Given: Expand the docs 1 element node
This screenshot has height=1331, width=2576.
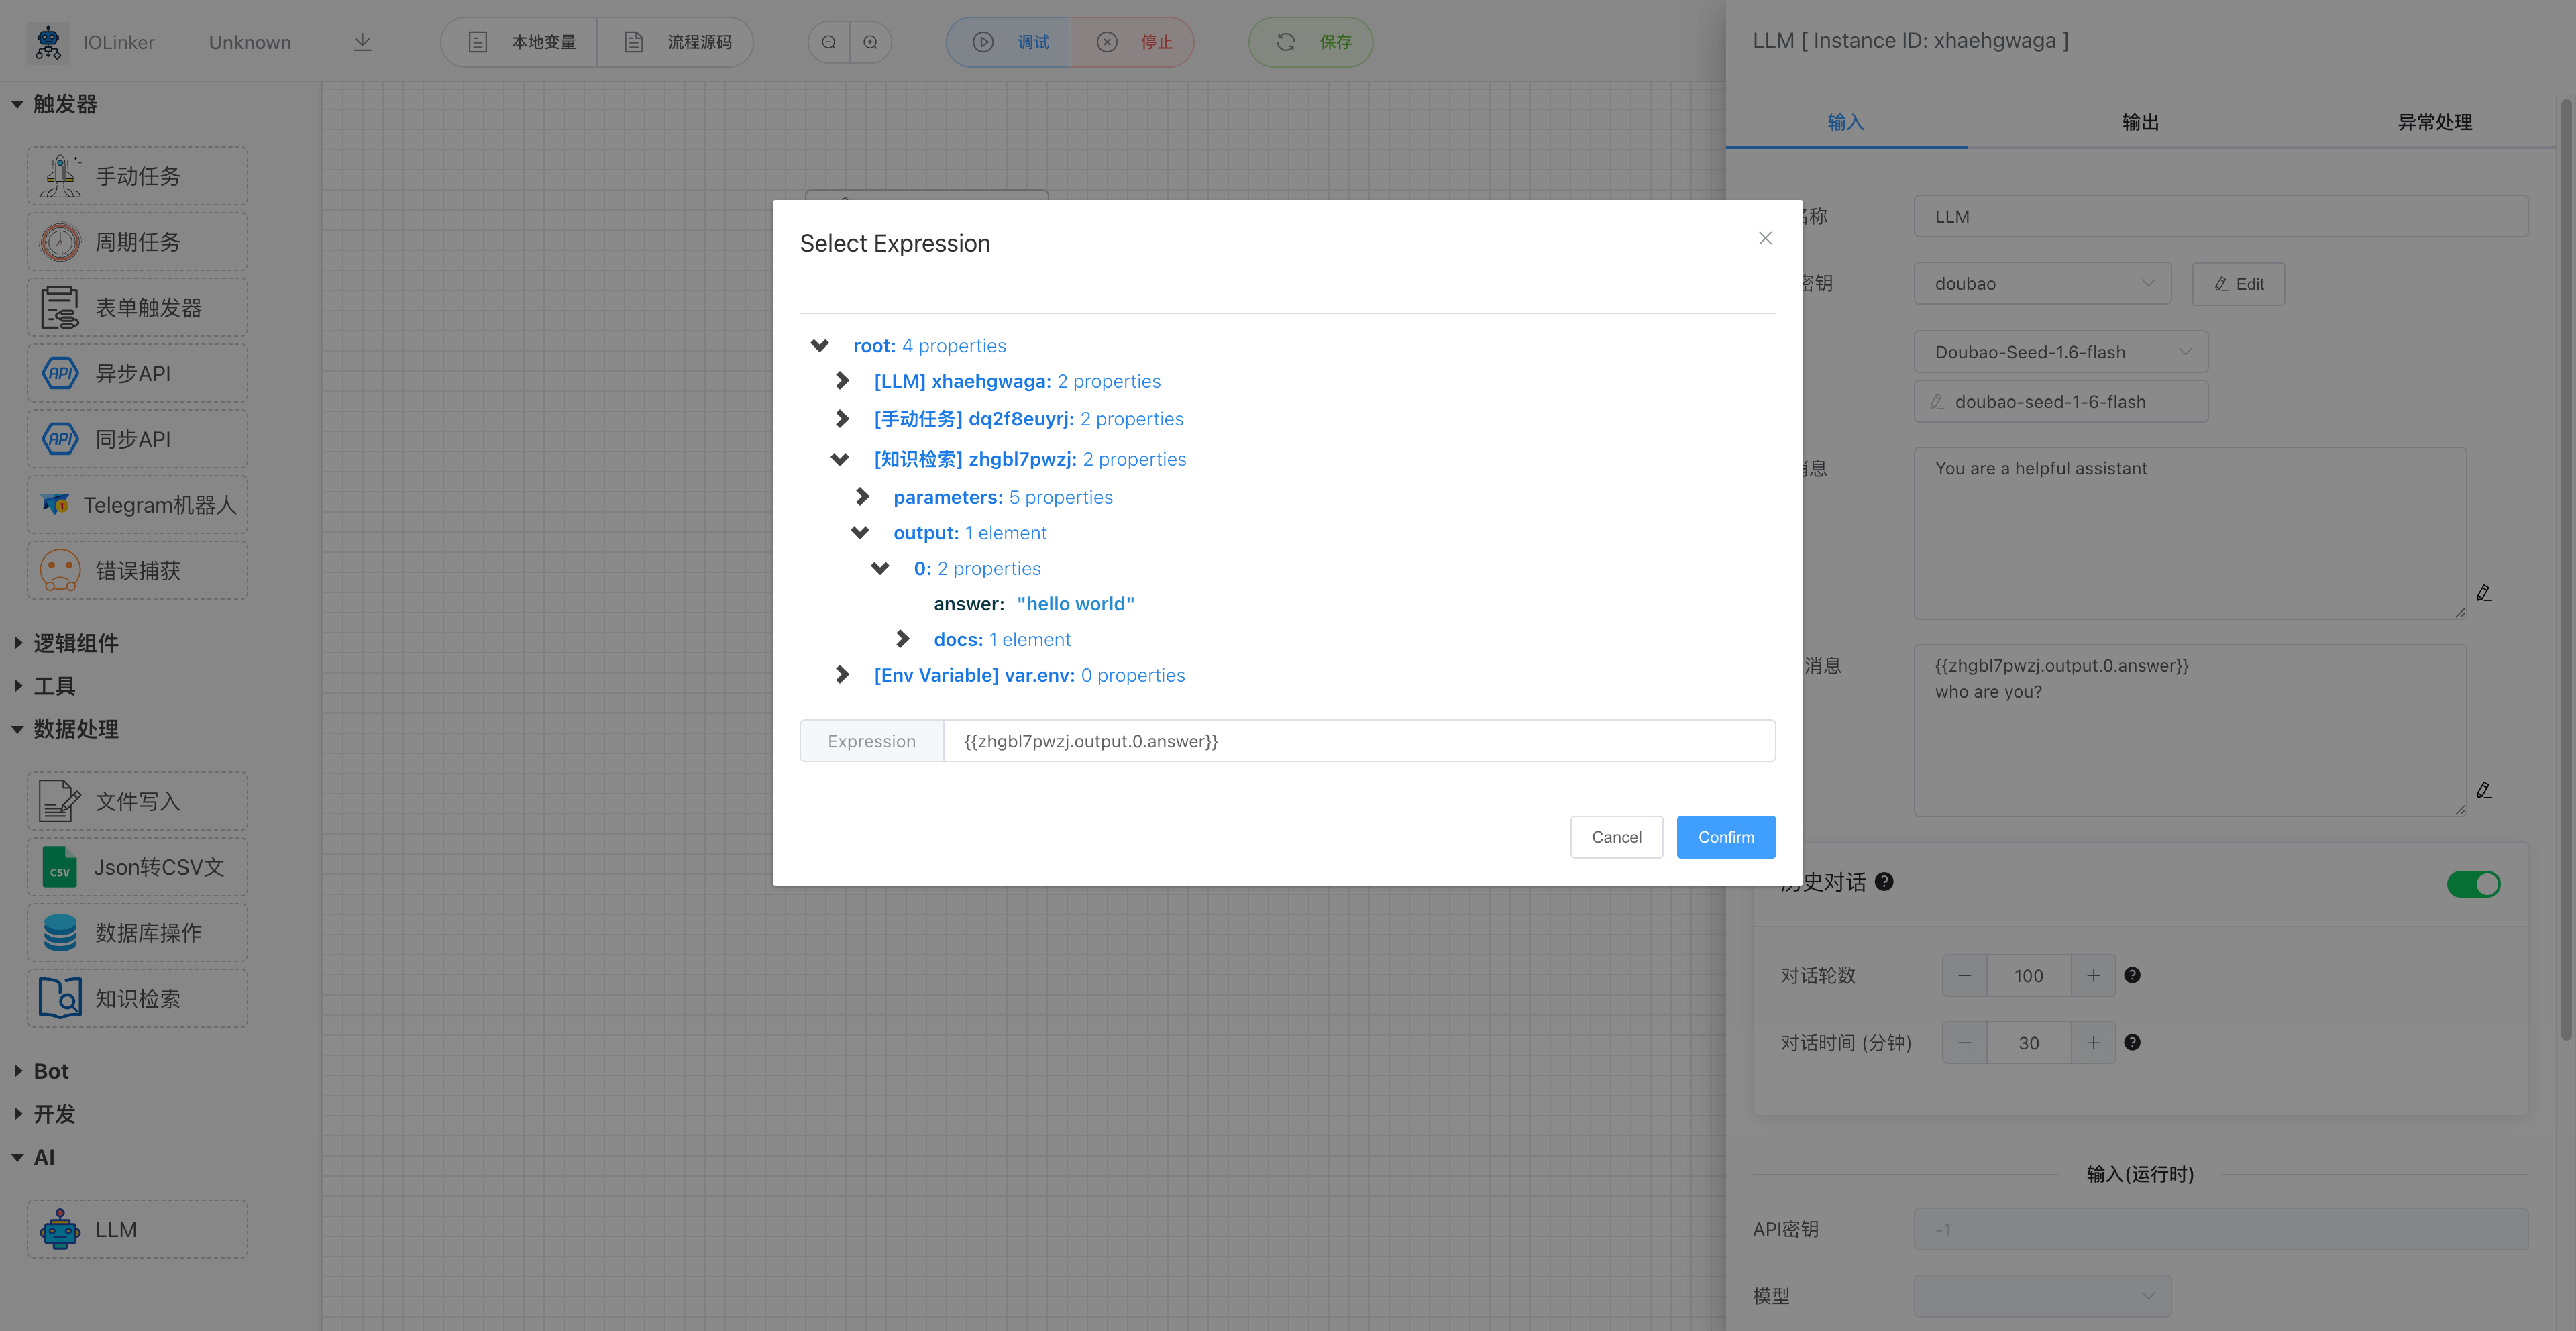Looking at the screenshot, I should click(x=902, y=639).
